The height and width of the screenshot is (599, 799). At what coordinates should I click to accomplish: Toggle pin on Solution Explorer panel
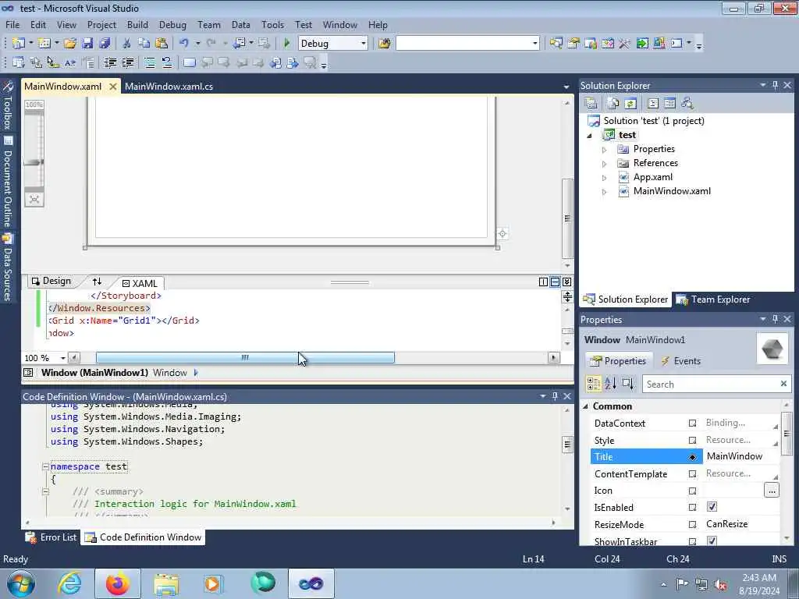click(x=775, y=85)
